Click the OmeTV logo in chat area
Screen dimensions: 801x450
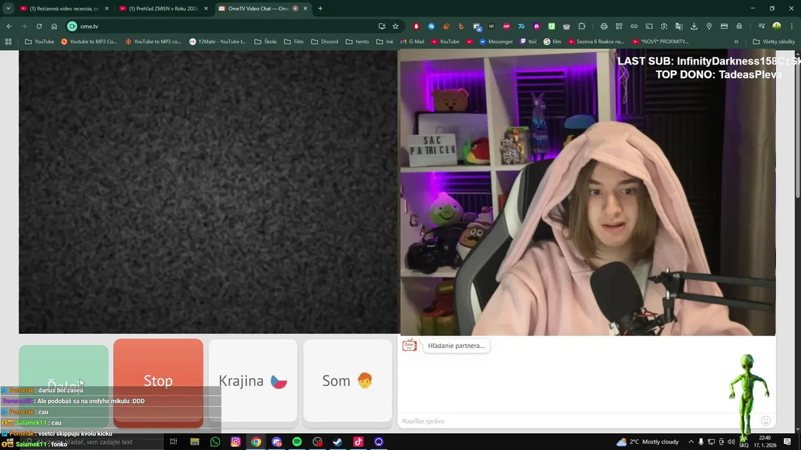409,346
